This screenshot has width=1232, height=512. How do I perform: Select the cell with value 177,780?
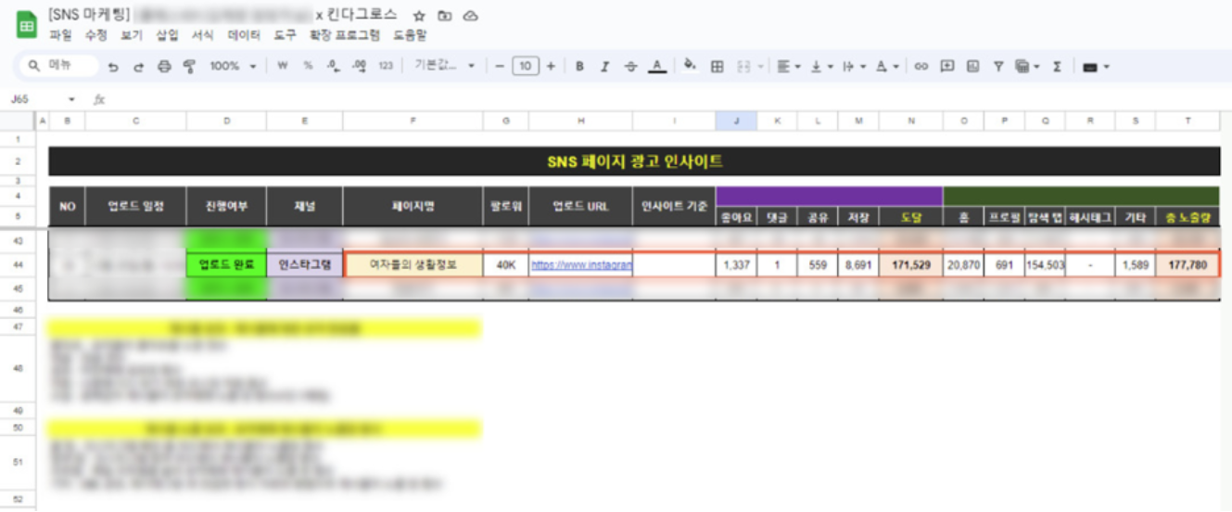pyautogui.click(x=1188, y=265)
